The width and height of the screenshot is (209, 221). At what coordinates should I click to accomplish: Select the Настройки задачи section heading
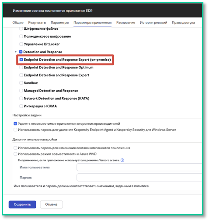pyautogui.click(x=27, y=115)
